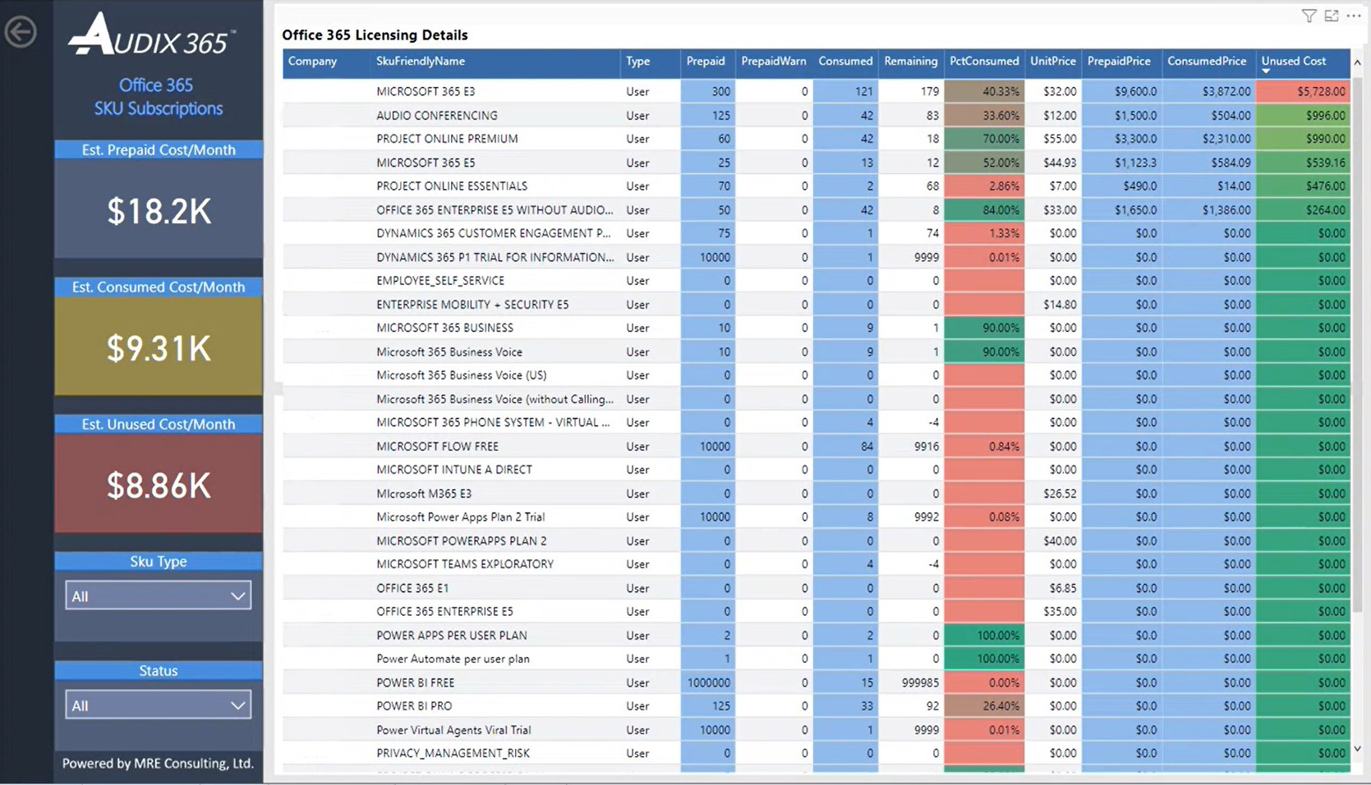Sort by the Consumed column header
1371x785 pixels.
pyautogui.click(x=845, y=62)
